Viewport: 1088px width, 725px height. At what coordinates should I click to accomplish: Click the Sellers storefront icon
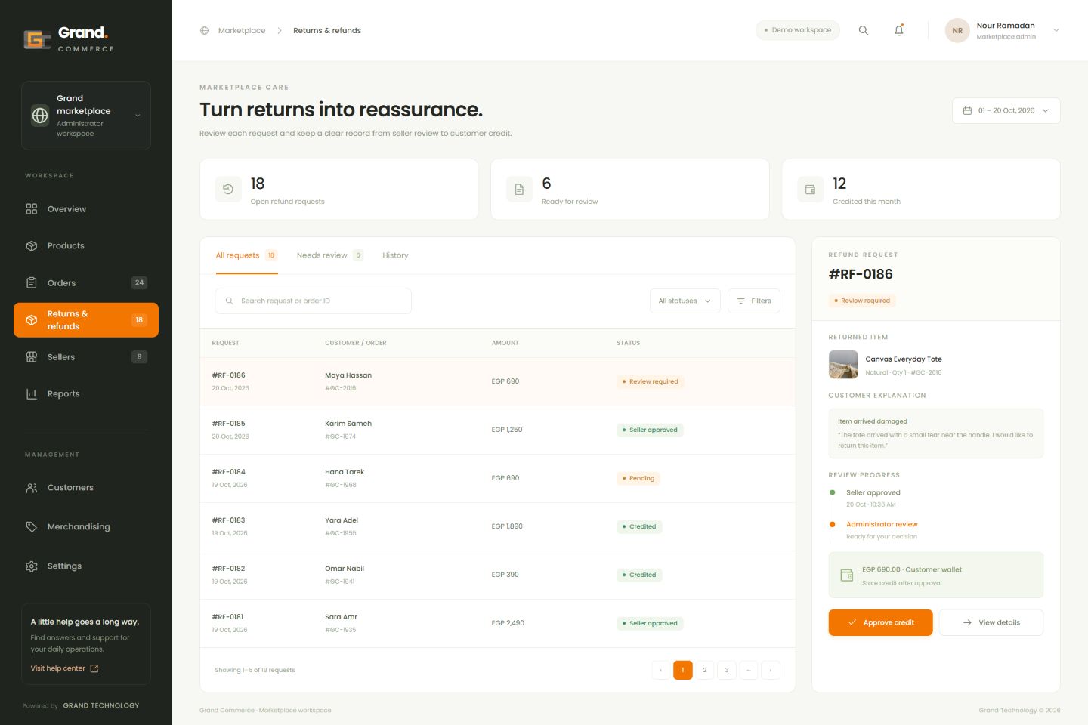32,357
